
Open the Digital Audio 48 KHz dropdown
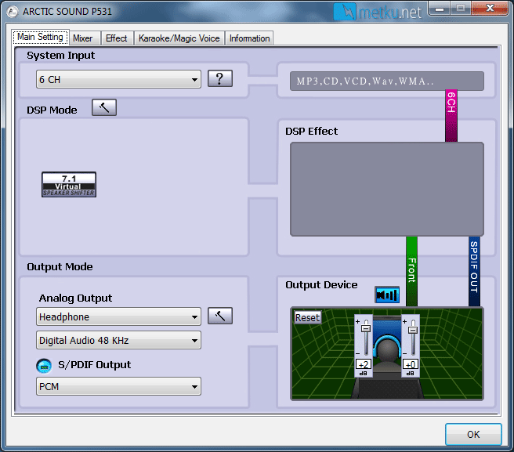coord(118,340)
